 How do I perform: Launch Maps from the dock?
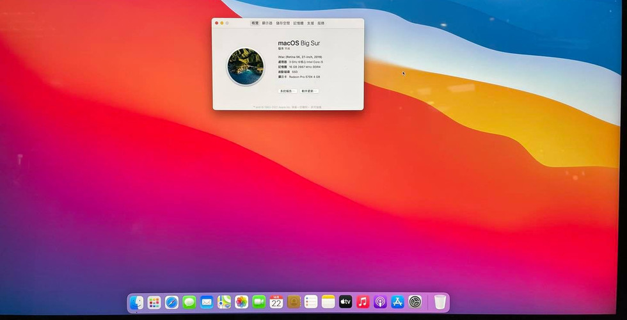coord(224,302)
